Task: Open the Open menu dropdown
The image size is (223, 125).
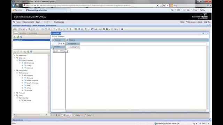Action: [39, 22]
